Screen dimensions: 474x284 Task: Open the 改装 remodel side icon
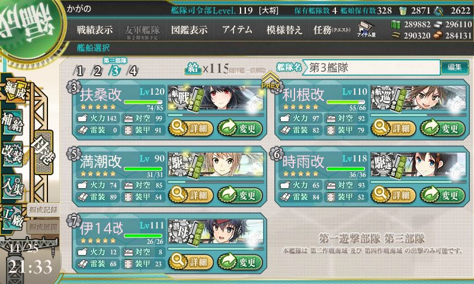tap(12, 153)
